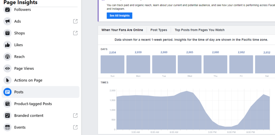Viewport: 275px width, 135px height.
Task: Open the Followers section in sidebar
Action: (23, 10)
